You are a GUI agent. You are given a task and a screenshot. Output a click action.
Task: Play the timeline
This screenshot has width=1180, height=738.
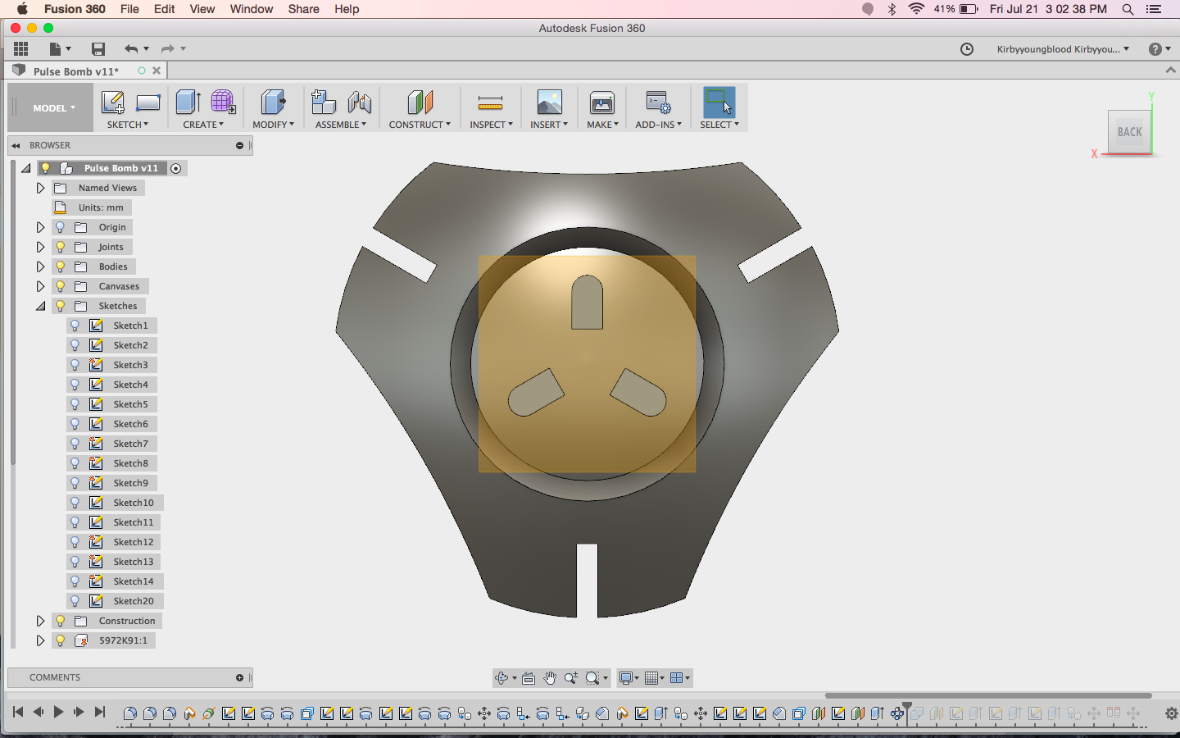tap(58, 713)
